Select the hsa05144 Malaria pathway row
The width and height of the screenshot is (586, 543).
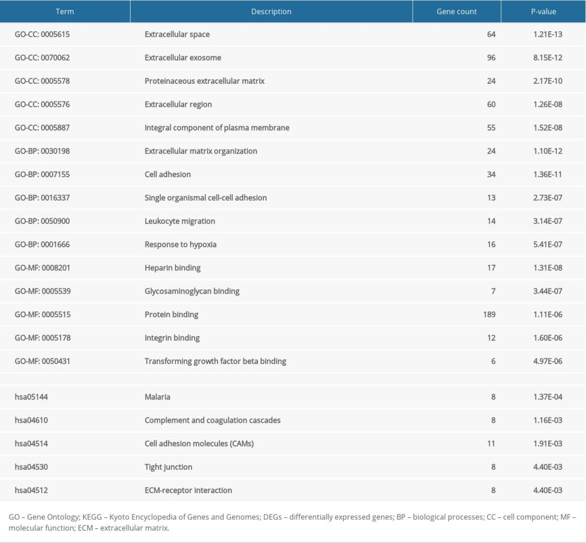click(158, 396)
